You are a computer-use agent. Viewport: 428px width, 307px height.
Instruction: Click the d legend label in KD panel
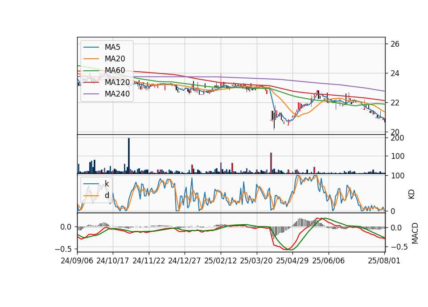coord(107,195)
